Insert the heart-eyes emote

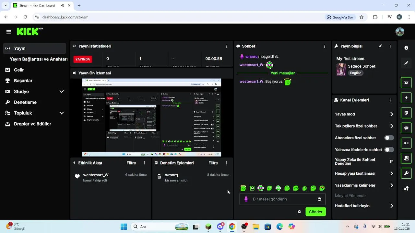pos(322,188)
